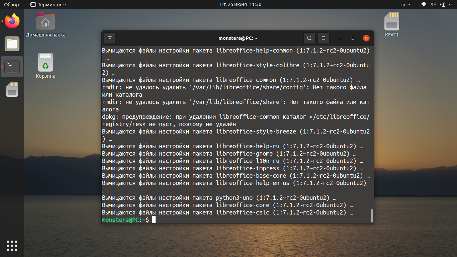The width and height of the screenshot is (457, 257).
Task: Expand the Терминал app menu
Action: pos(48,5)
